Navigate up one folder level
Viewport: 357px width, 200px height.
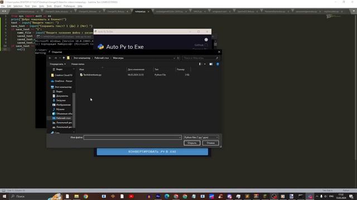(64, 58)
